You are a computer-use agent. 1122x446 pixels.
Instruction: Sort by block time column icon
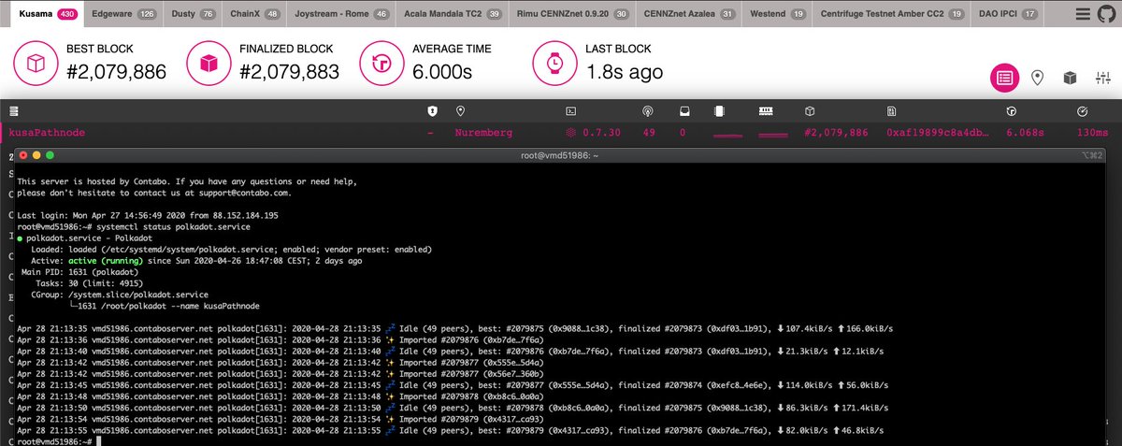[1011, 111]
